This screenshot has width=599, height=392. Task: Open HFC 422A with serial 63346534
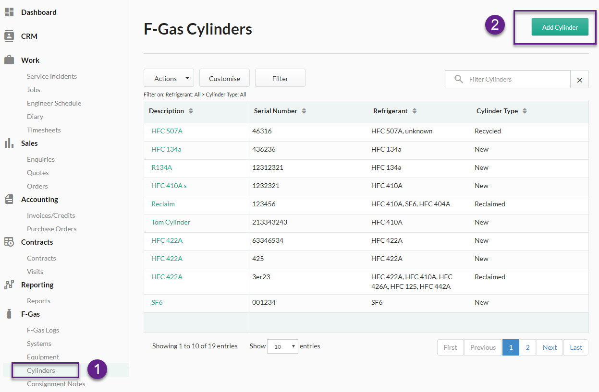(x=167, y=240)
